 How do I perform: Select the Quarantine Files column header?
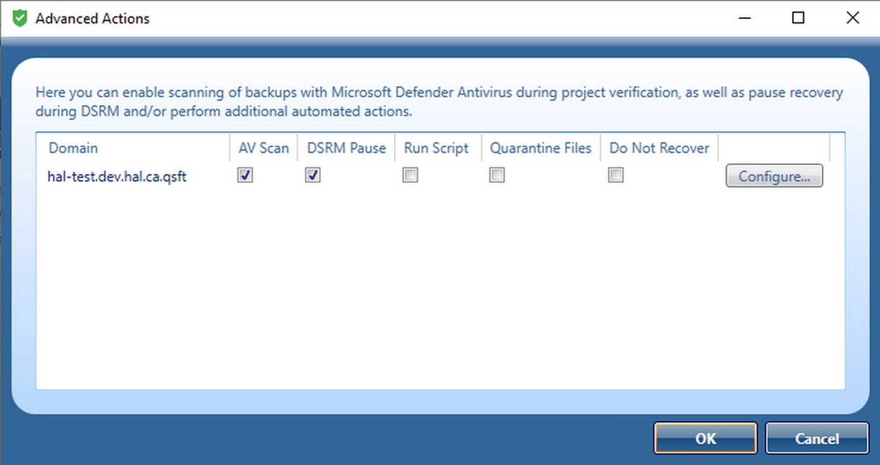click(541, 148)
